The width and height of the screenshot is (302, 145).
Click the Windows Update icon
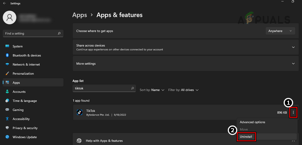click(7, 137)
